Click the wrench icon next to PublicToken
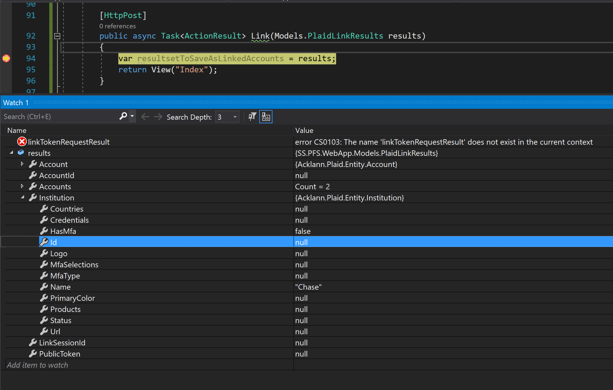 coord(33,354)
